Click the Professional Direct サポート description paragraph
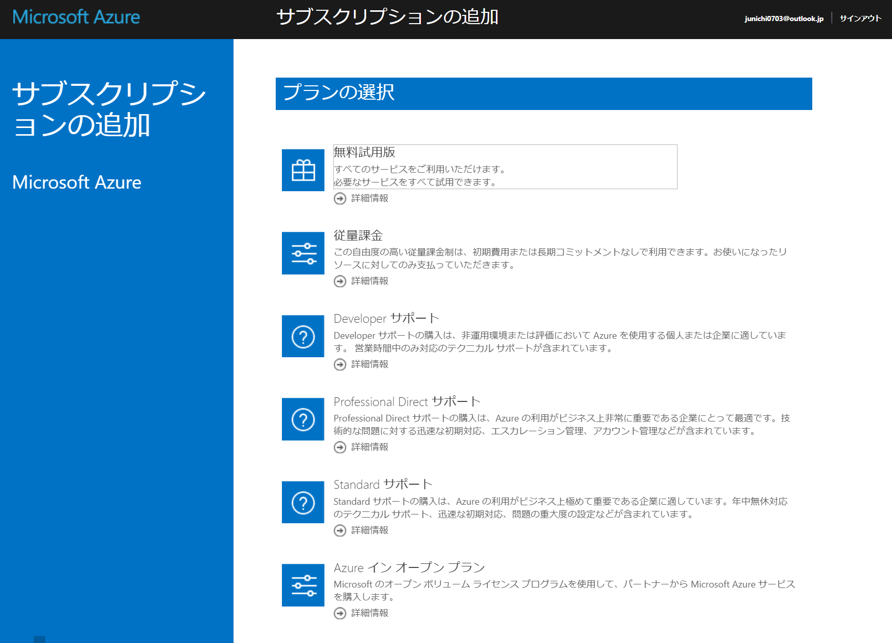The image size is (892, 643). 562,425
